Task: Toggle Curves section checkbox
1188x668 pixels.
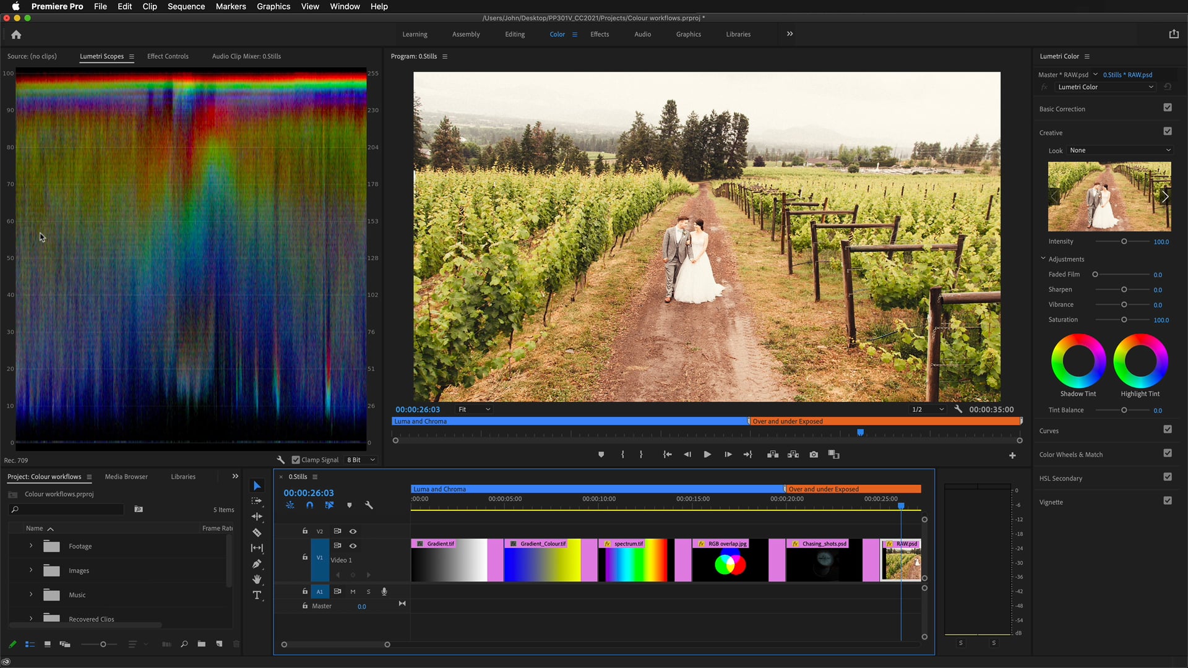Action: coord(1168,429)
